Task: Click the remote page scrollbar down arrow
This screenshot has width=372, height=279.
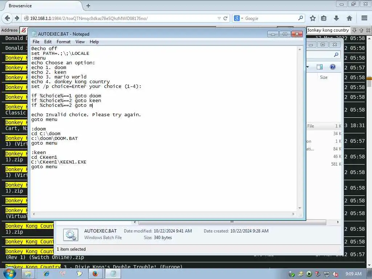Action: coord(369,265)
